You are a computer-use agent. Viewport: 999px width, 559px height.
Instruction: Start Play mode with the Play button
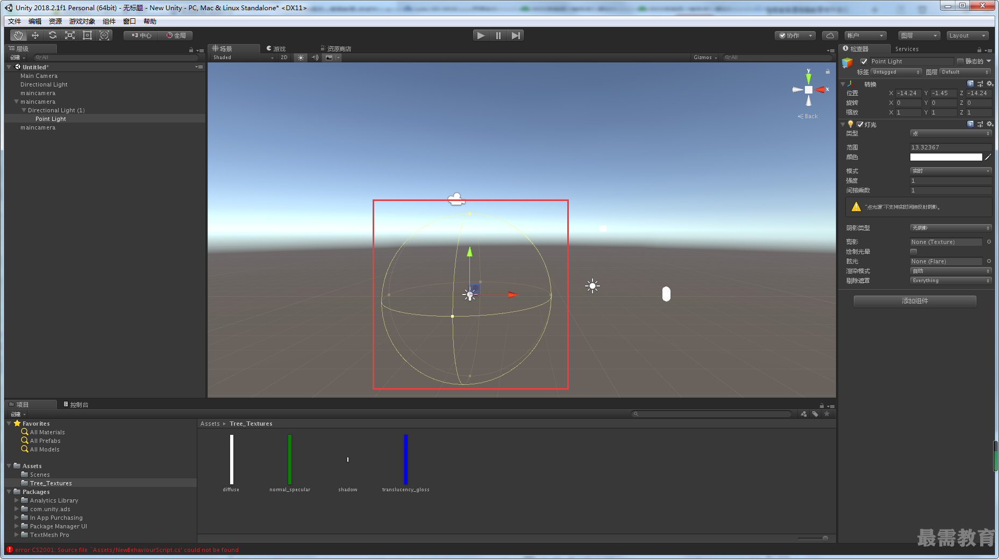481,35
